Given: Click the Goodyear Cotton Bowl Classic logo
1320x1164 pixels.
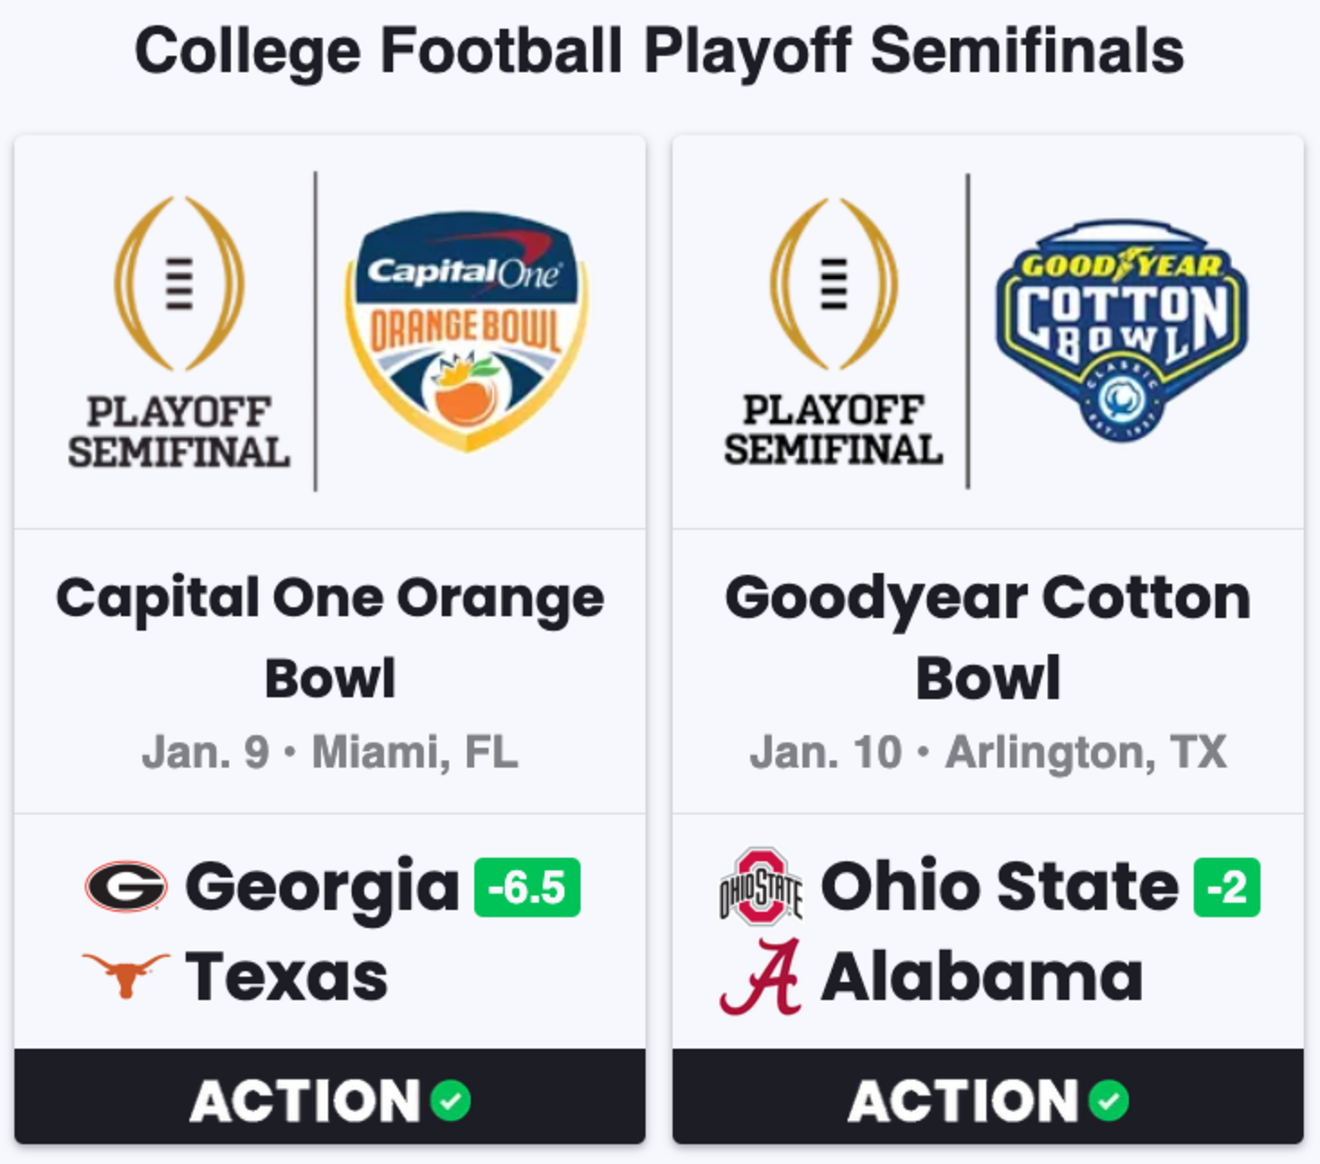Looking at the screenshot, I should tap(1123, 331).
